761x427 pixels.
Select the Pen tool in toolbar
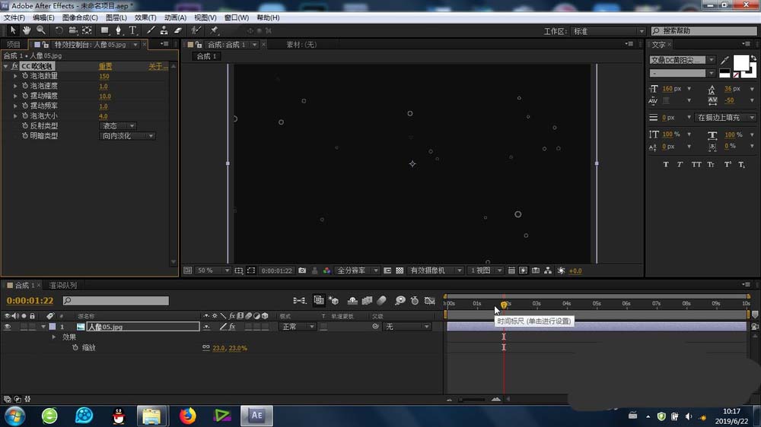pos(119,30)
